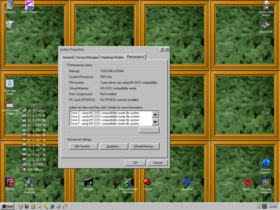This screenshot has height=210, width=280.
Task: Switch to the General tab
Action: click(x=68, y=57)
